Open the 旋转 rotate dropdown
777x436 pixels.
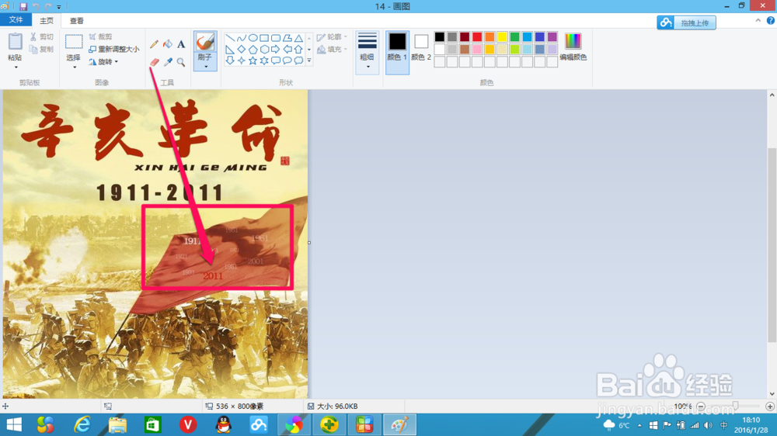103,62
